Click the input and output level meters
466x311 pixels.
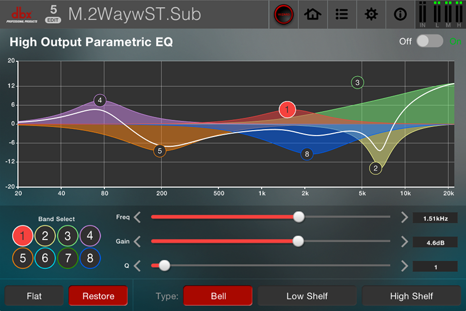440,14
